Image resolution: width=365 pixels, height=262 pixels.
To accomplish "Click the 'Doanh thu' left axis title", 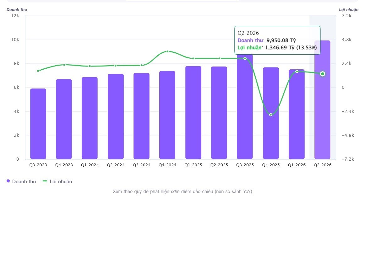I will (x=17, y=9).
